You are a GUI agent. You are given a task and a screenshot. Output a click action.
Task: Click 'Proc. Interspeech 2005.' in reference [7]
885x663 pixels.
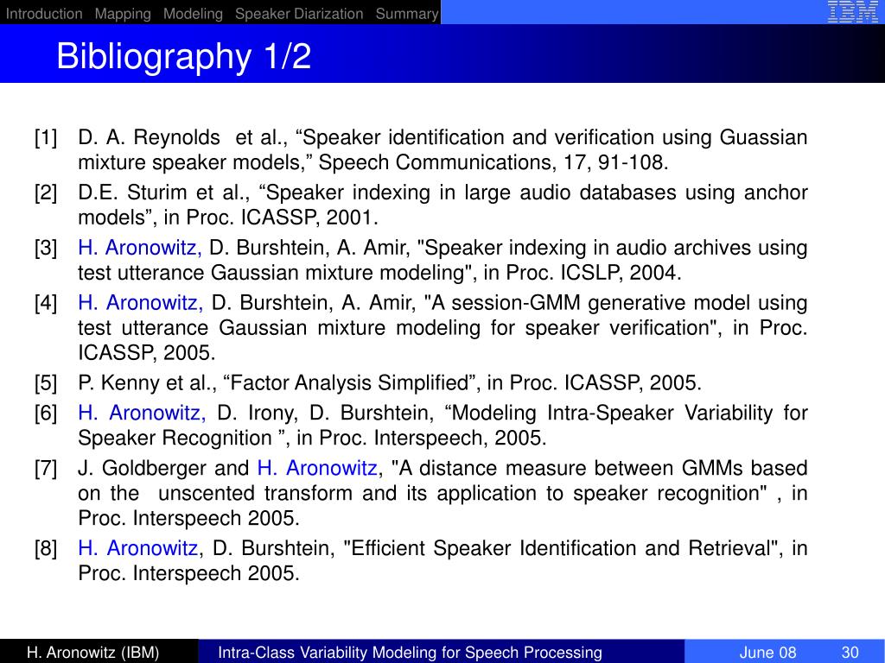188,518
